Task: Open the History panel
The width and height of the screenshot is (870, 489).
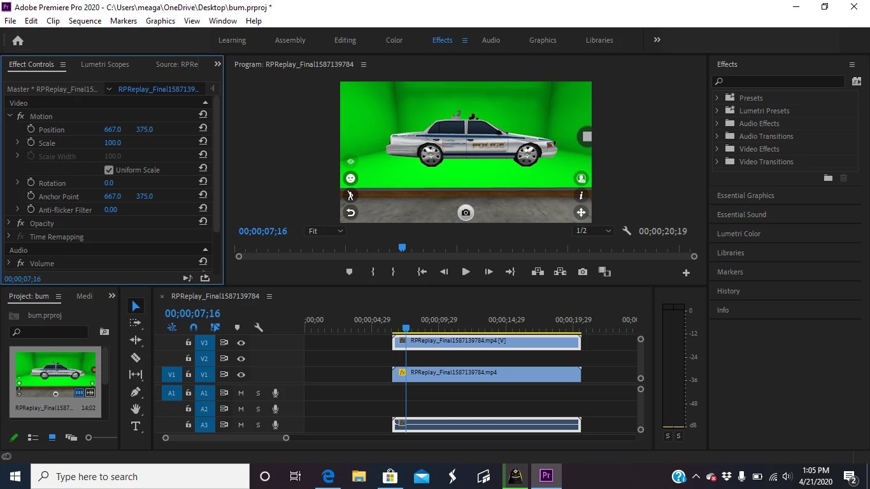Action: (x=729, y=291)
